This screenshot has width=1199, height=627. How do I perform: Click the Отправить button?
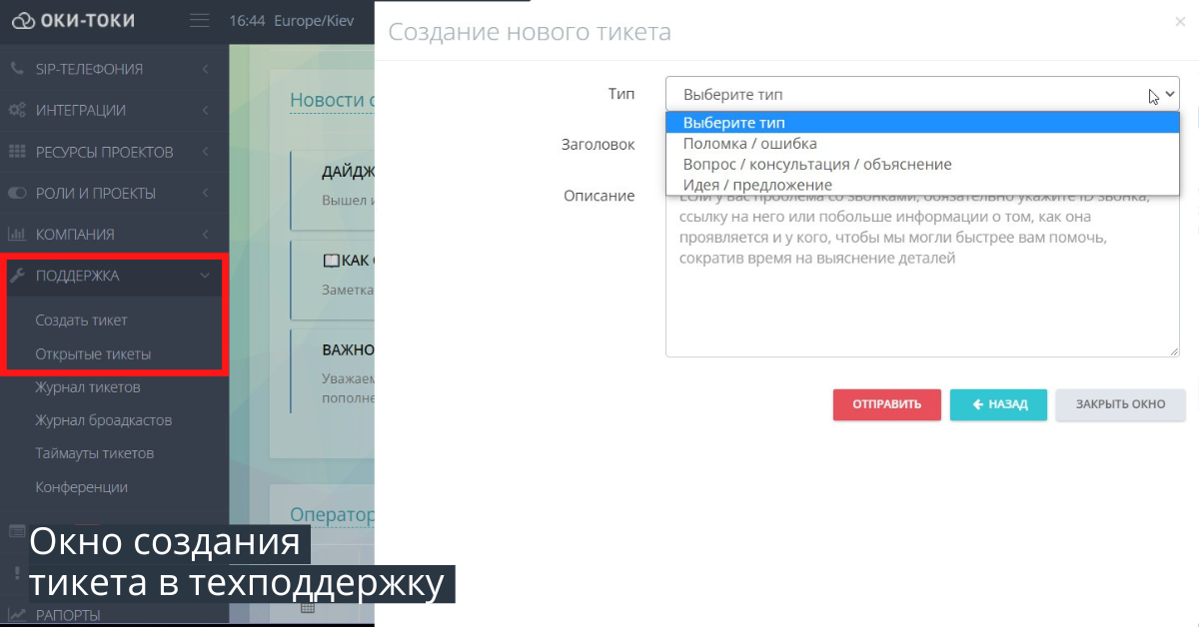886,404
